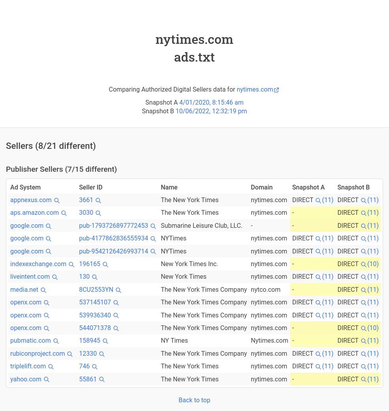Click the Back to top link
This screenshot has width=389, height=411.
tap(194, 400)
